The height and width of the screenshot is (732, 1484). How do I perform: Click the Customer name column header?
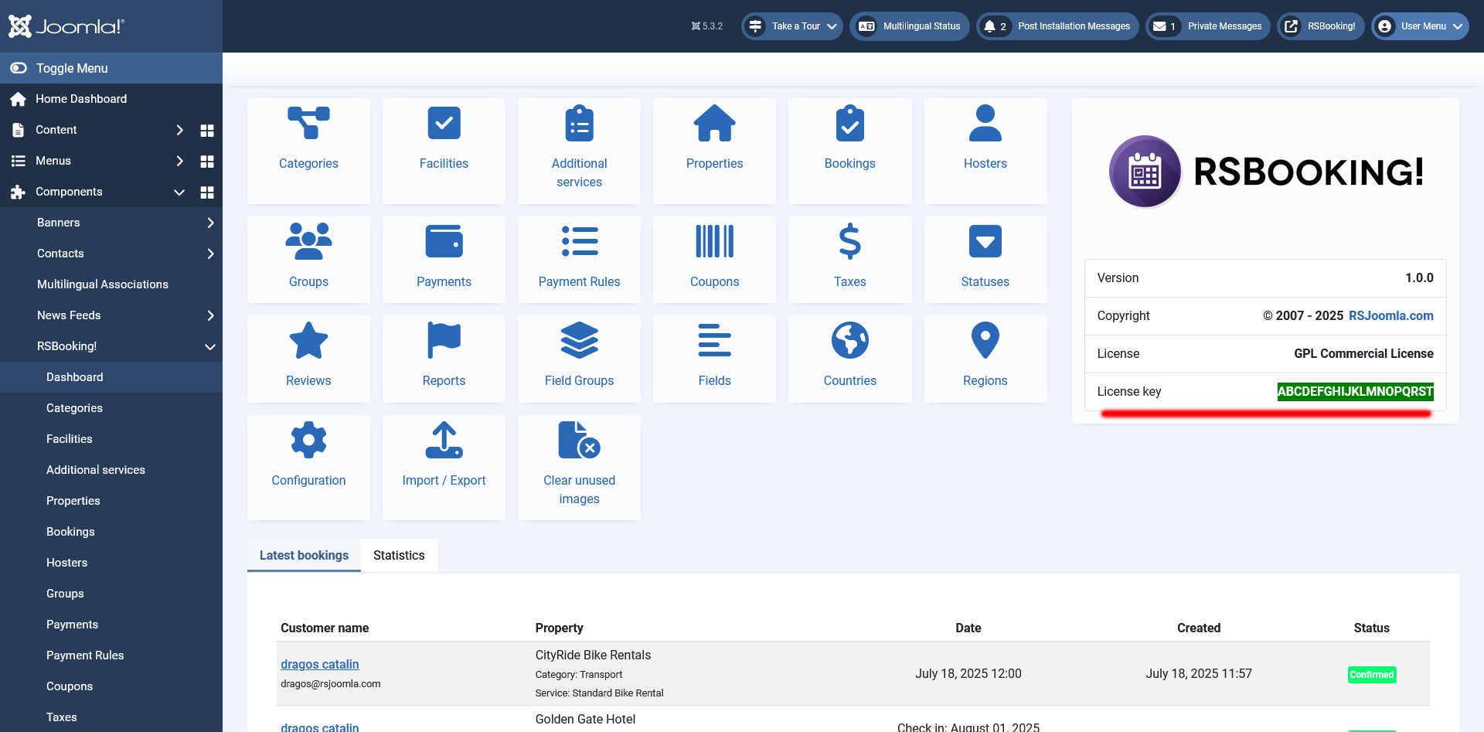click(325, 628)
